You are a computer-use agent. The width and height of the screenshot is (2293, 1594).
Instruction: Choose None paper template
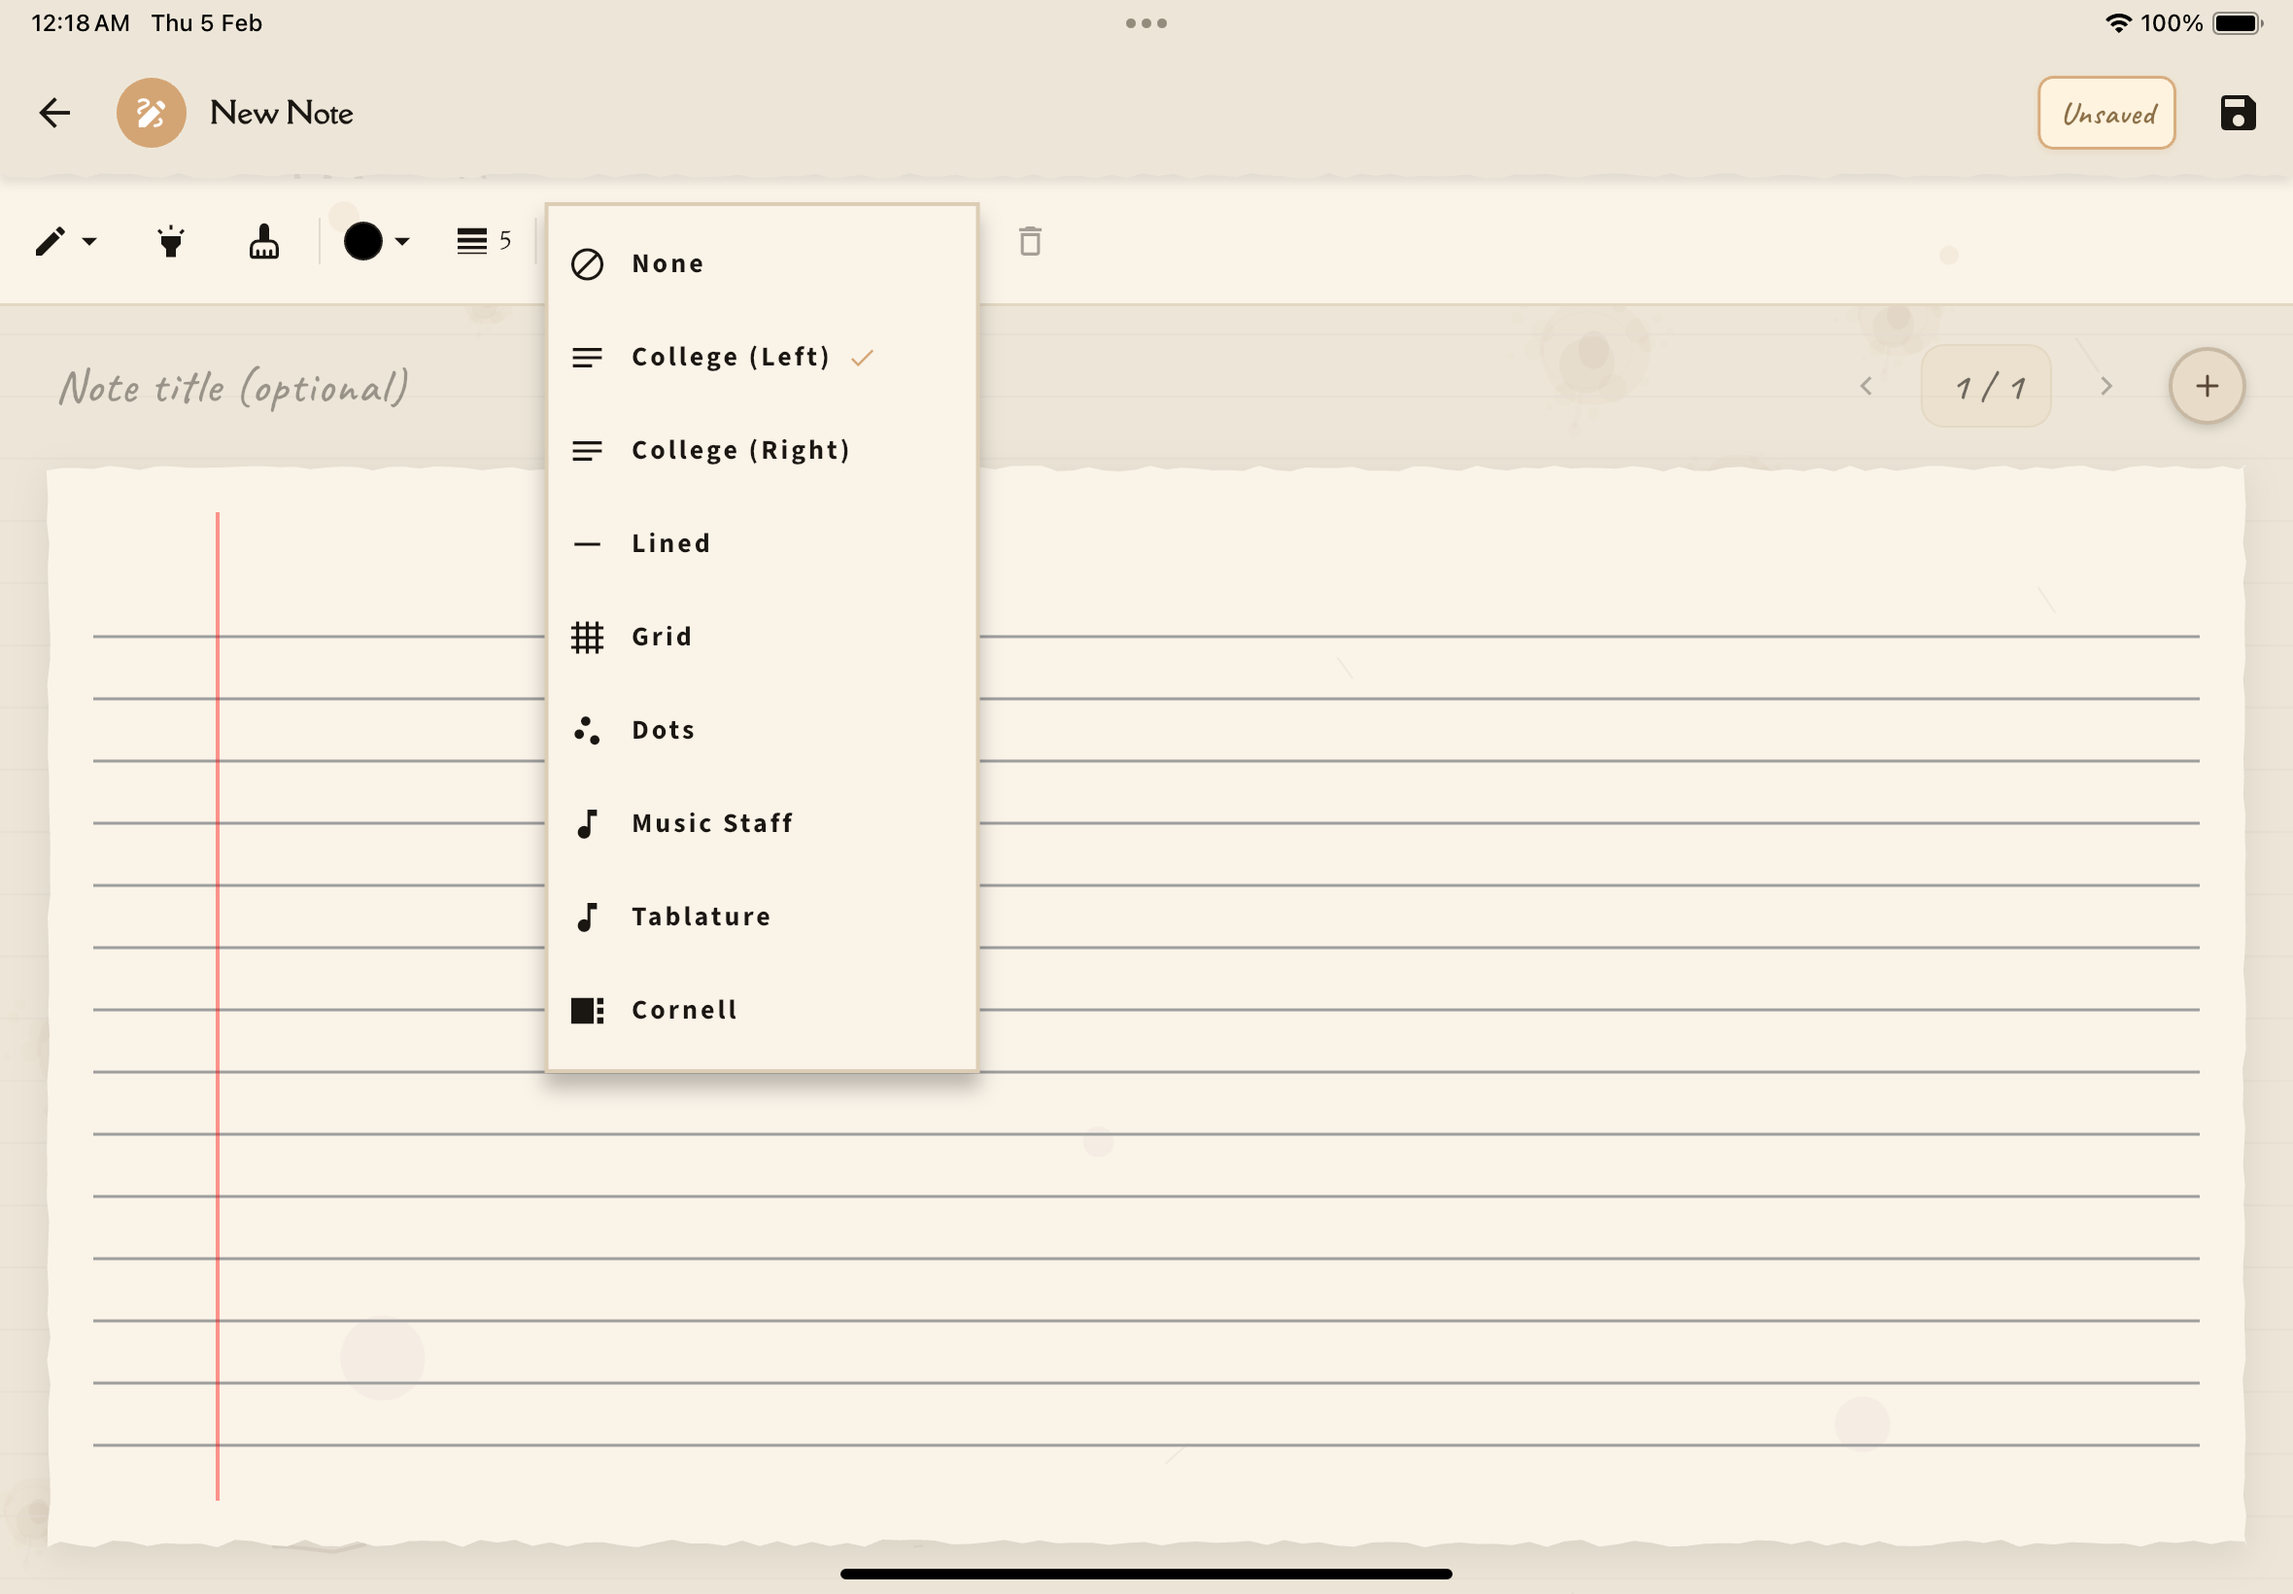click(667, 263)
